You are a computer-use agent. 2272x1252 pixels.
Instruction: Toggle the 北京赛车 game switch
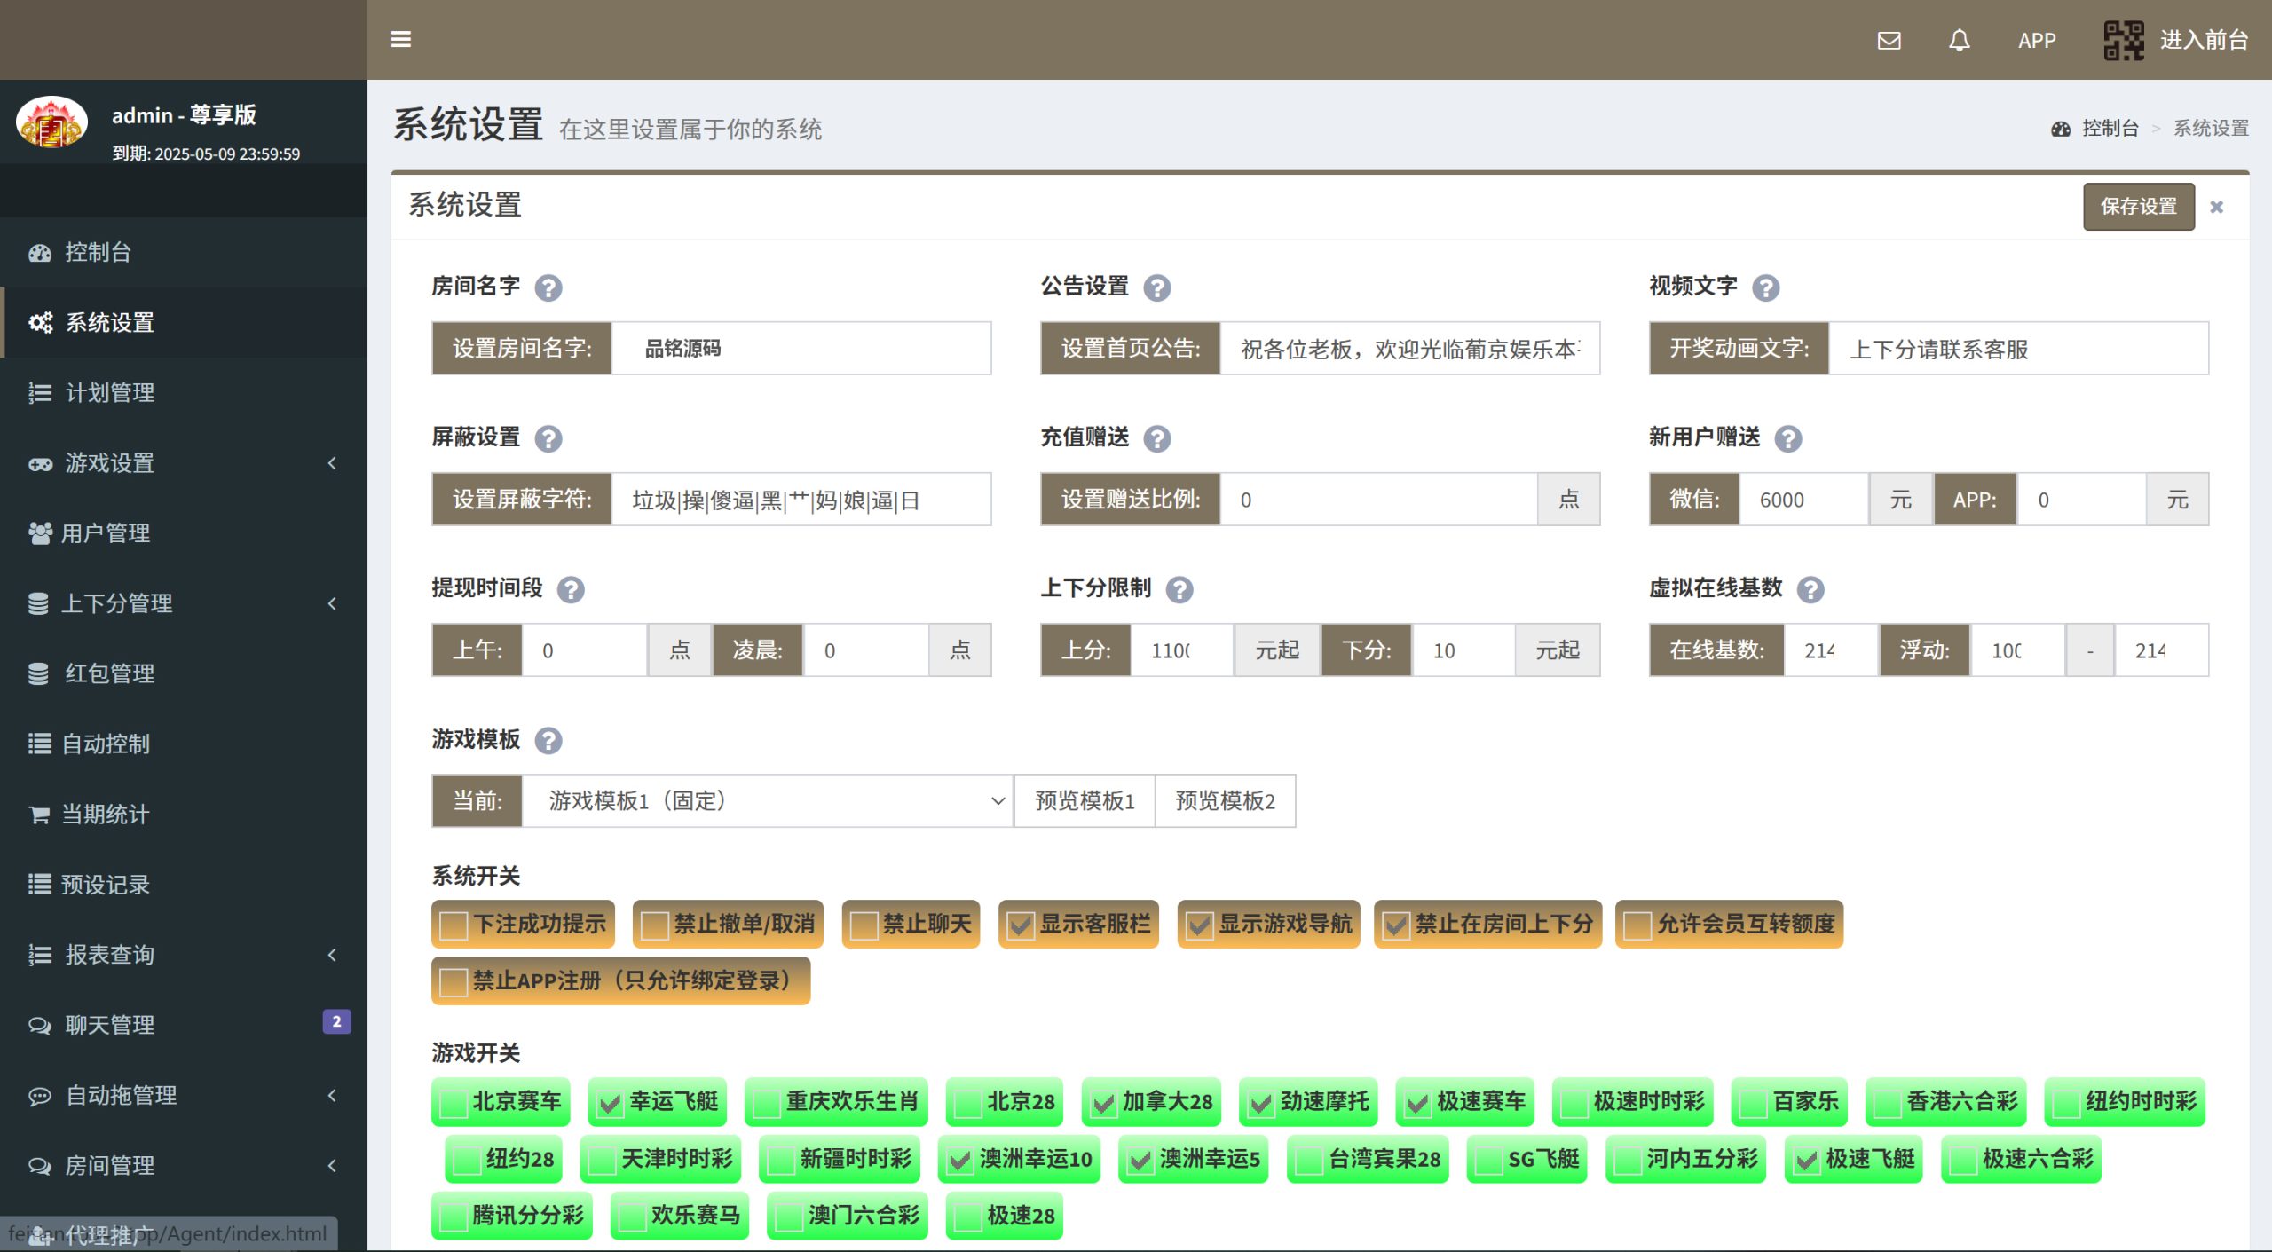pyautogui.click(x=454, y=1103)
